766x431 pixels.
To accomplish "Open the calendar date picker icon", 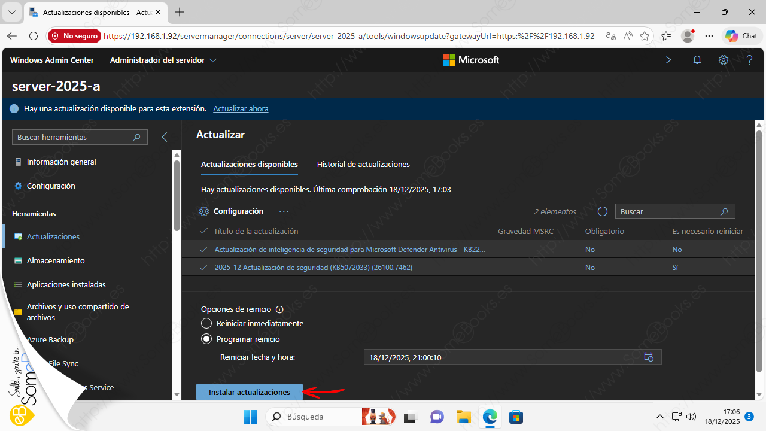I will point(649,357).
